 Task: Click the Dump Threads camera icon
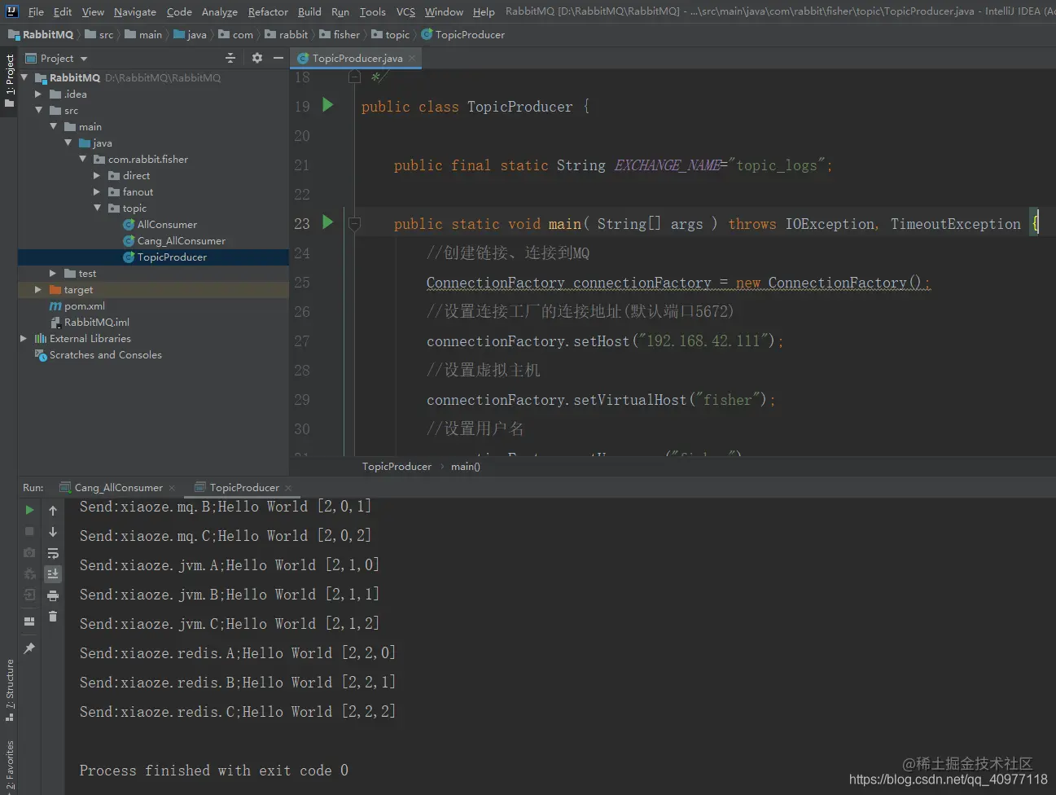pos(29,552)
